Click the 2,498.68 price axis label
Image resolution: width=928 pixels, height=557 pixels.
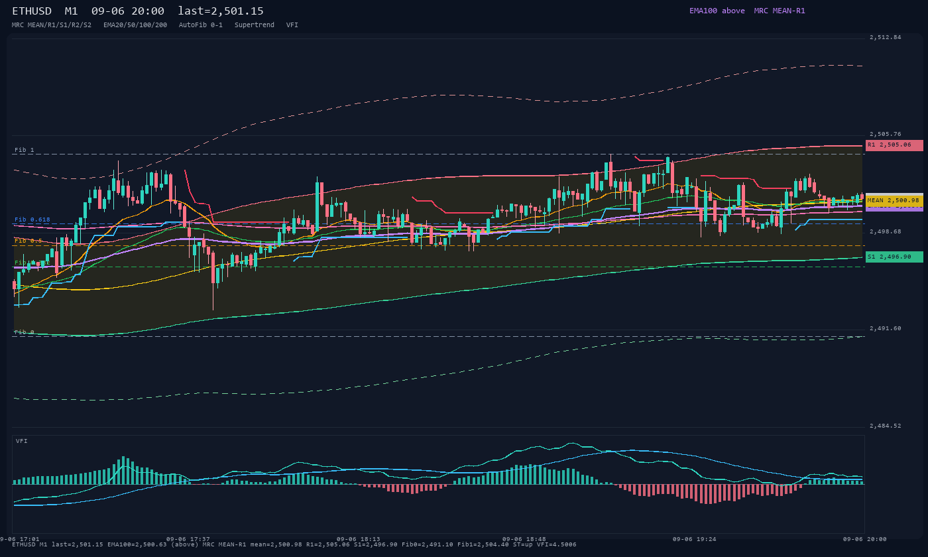pos(886,231)
